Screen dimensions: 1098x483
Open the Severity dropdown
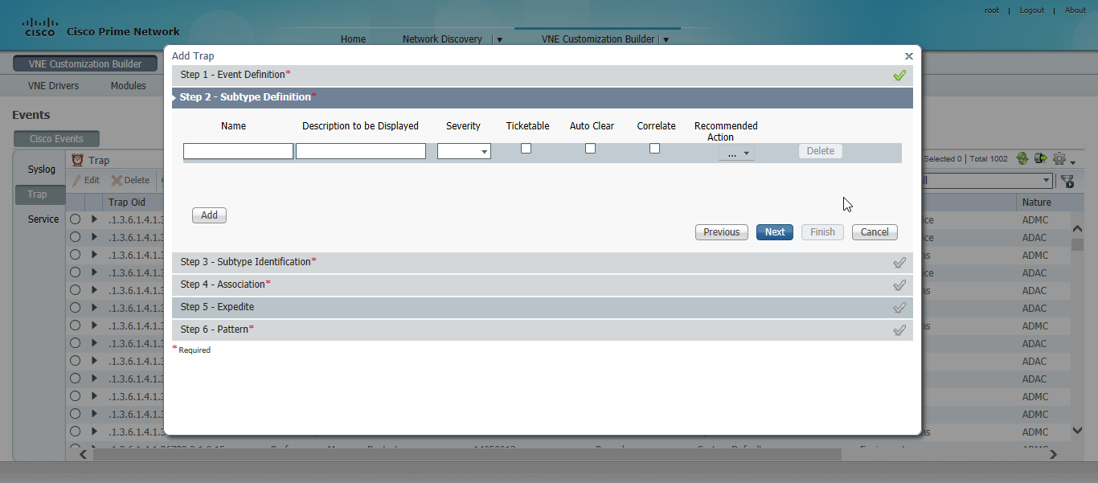tap(484, 151)
